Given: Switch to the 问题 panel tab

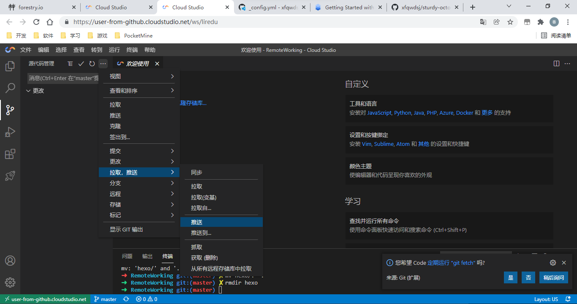Looking at the screenshot, I should tap(127, 256).
